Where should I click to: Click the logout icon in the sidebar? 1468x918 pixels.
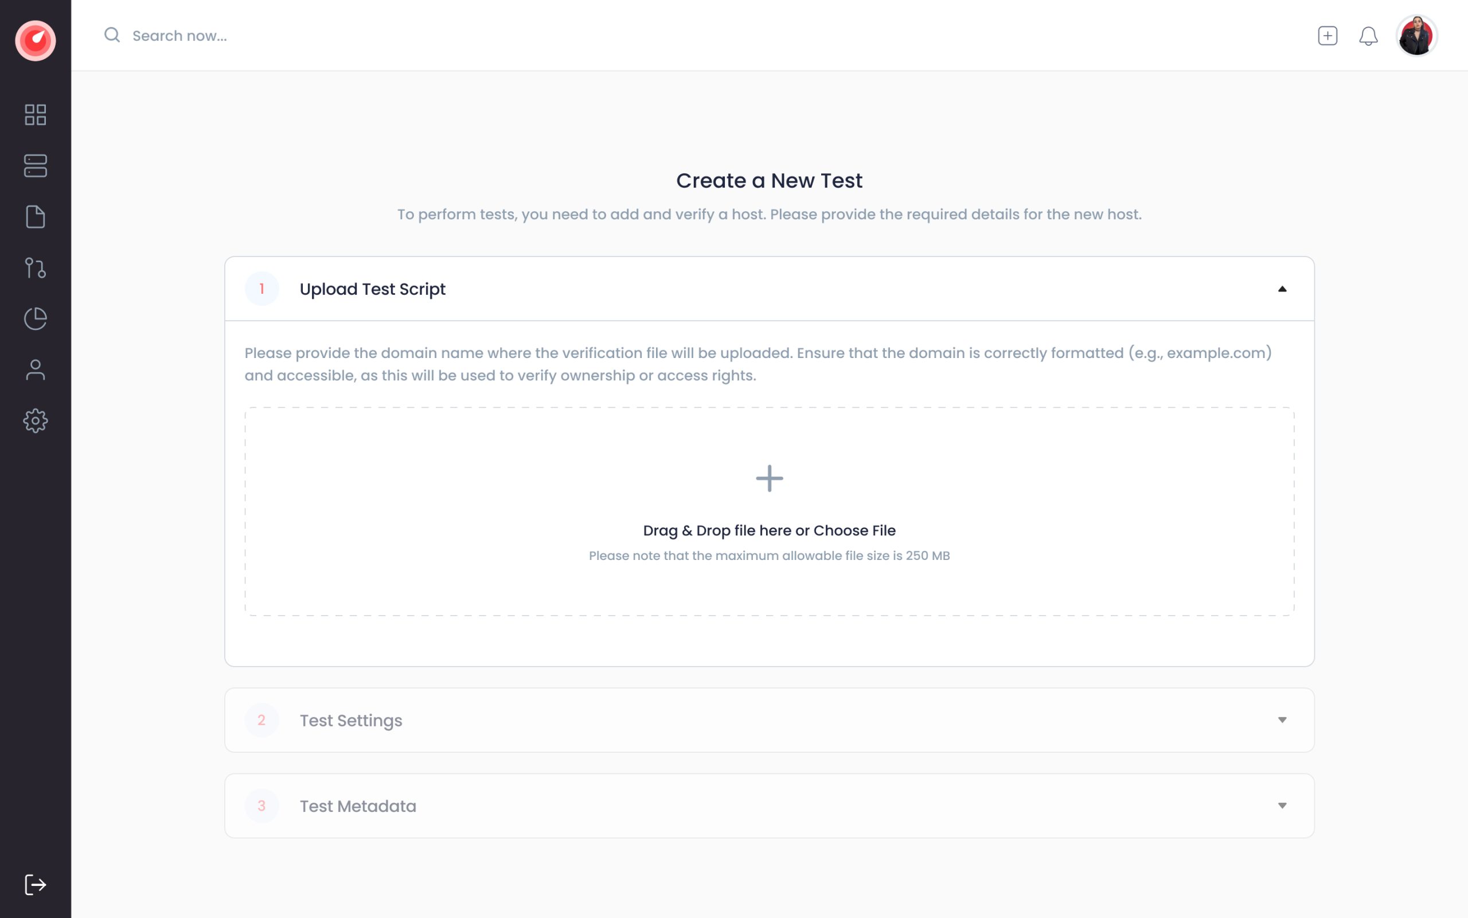coord(35,885)
